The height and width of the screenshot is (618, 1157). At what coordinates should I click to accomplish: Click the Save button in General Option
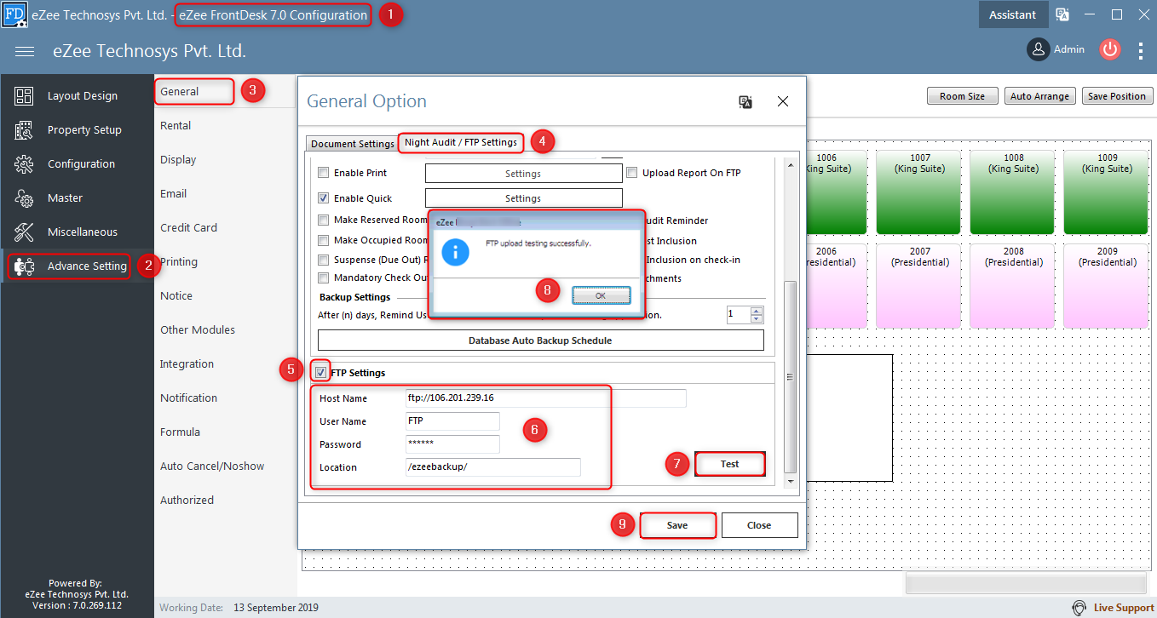point(677,525)
